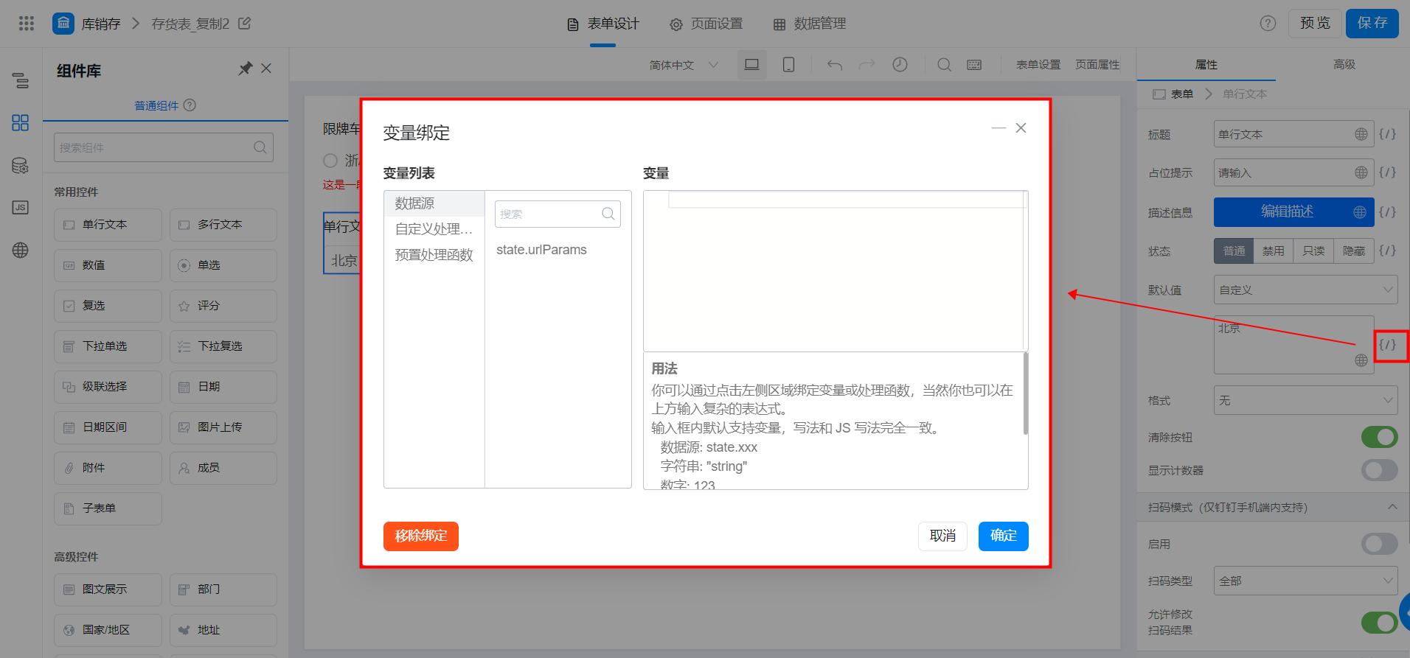
Task: Click the variable search input field
Action: pyautogui.click(x=557, y=214)
